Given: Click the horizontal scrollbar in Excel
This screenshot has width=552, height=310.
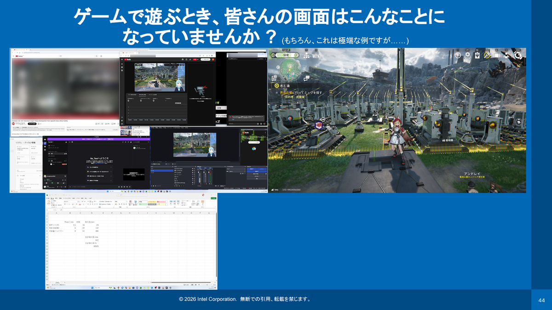Looking at the screenshot, I should [181, 282].
